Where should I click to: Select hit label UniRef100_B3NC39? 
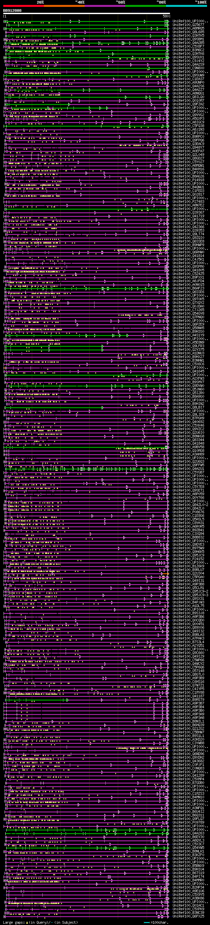(x=188, y=913)
